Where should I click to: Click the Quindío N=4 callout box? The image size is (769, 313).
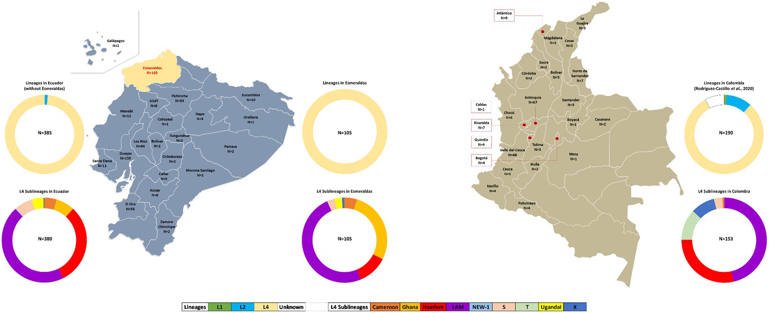(x=481, y=142)
